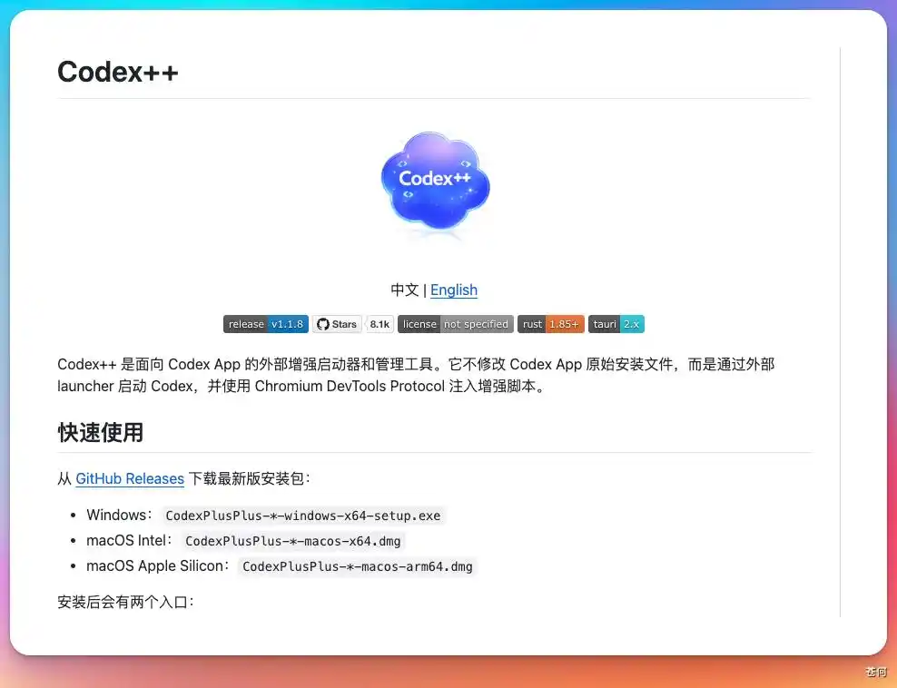897x688 pixels.
Task: Click the paragraph starting with Codex++ 是面向
Action: coord(416,375)
